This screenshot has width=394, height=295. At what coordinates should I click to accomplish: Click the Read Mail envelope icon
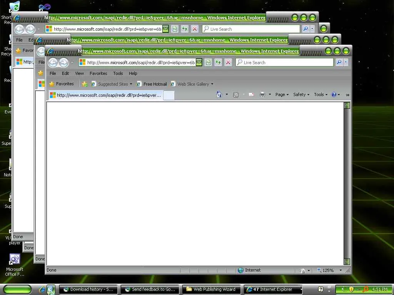coord(251,94)
